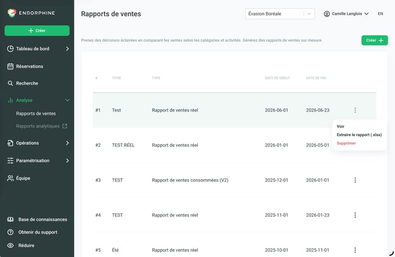This screenshot has width=395, height=257.
Task: Open Base de connaissances book icon
Action: [11, 219]
